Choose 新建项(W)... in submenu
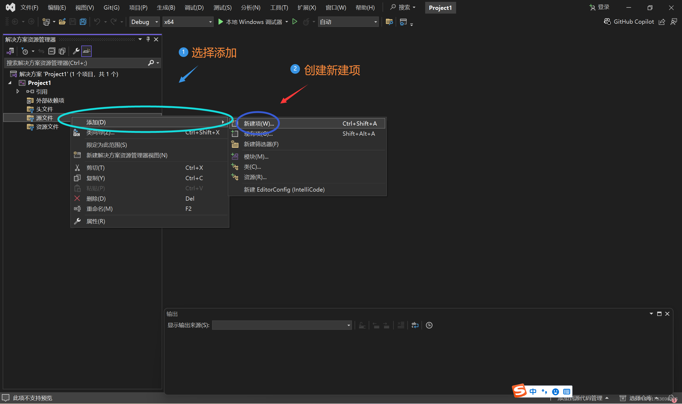This screenshot has height=404, width=682. tap(307, 123)
